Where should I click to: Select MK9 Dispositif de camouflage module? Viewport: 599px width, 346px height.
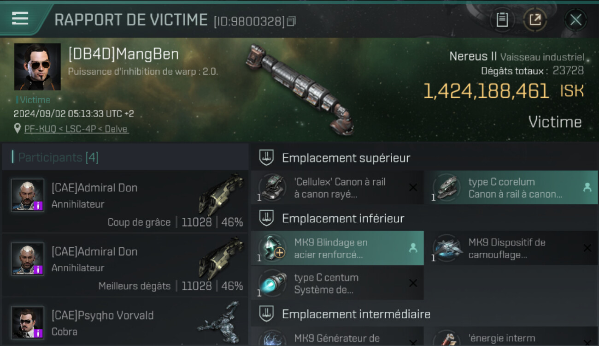pos(511,248)
